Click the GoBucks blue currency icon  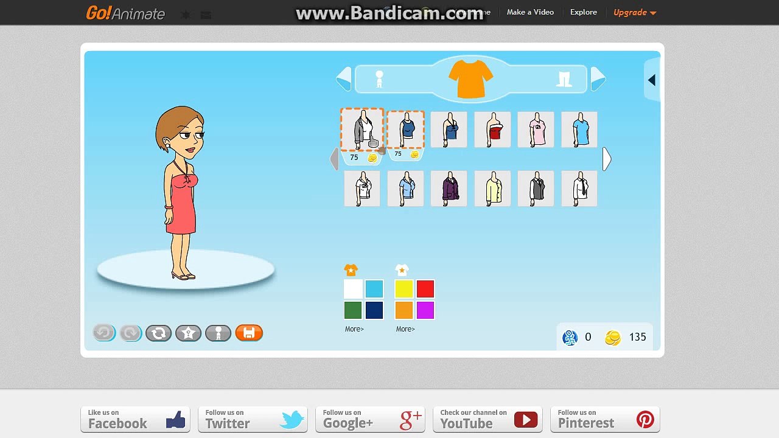coord(570,338)
